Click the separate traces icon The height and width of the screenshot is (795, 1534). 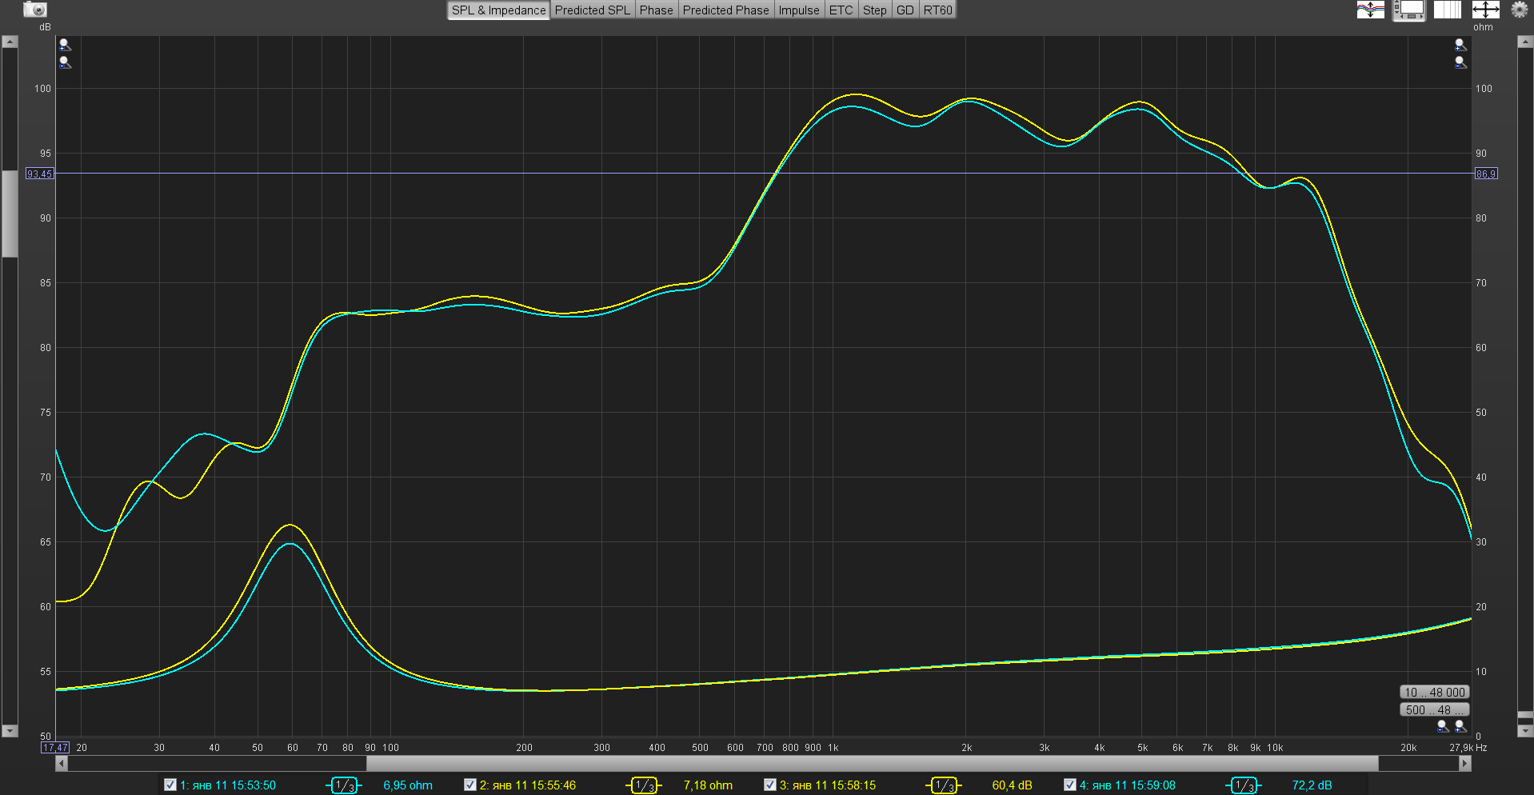1371,10
